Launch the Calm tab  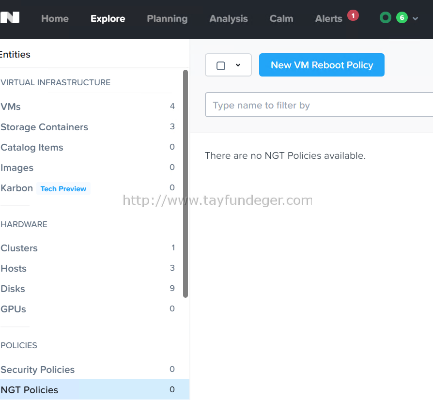[x=281, y=18]
